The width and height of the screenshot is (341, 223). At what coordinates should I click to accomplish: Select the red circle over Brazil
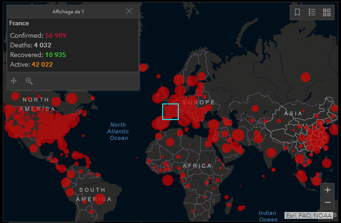coord(100,199)
